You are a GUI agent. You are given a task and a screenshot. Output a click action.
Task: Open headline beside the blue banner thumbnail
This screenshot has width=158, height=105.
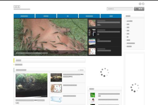pyautogui.click(x=104, y=41)
